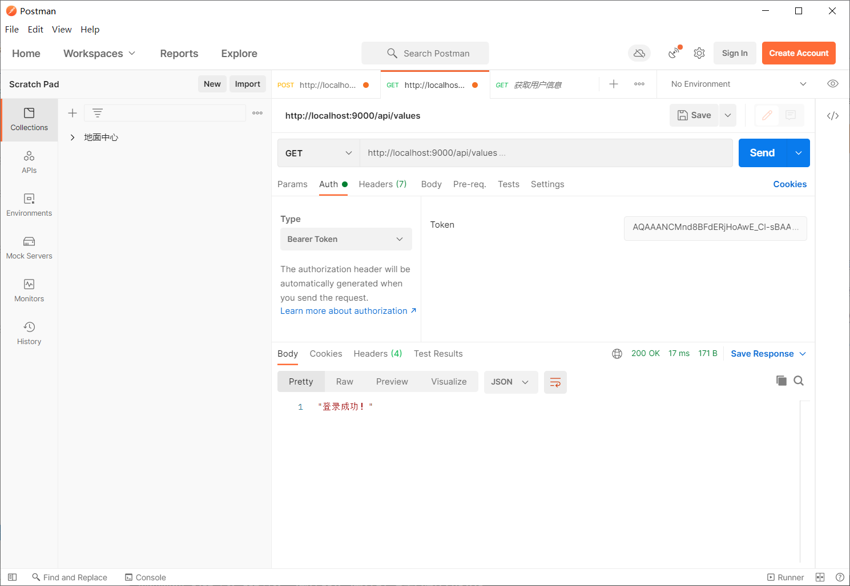Switch to the request Body tab
Screen dimensions: 850x586
[x=432, y=184]
